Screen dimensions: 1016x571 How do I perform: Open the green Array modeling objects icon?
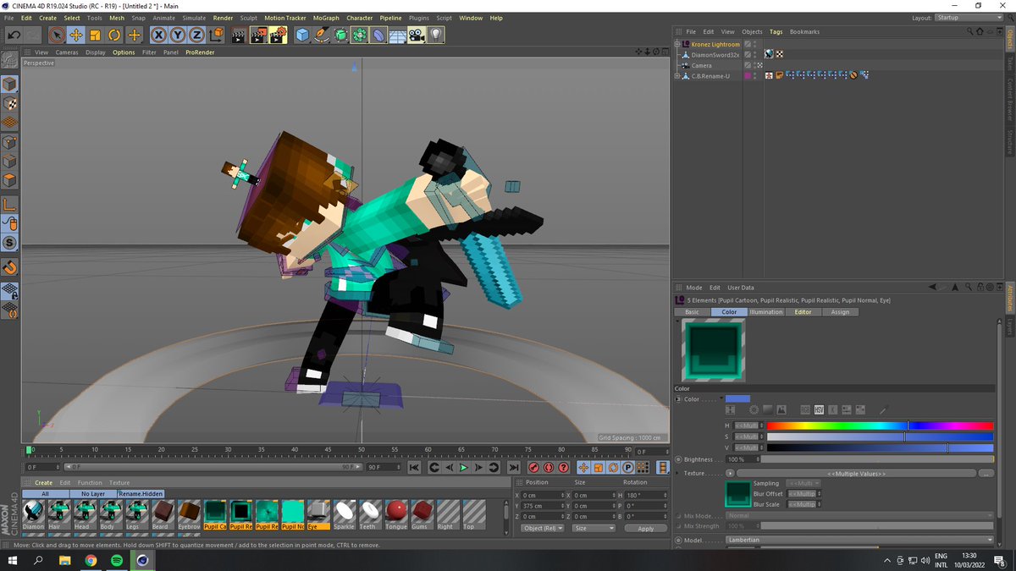tap(359, 35)
